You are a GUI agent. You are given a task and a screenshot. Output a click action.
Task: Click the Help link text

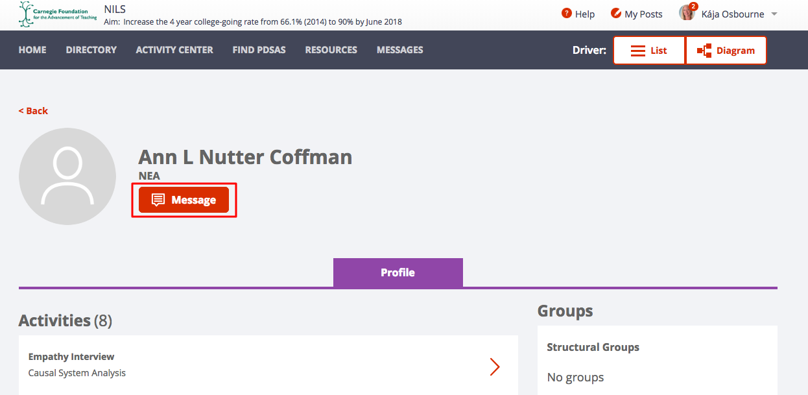pos(585,14)
